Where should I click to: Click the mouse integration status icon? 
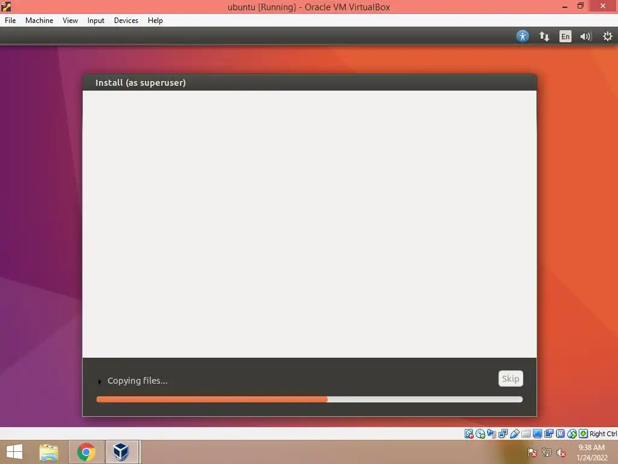tap(572, 434)
